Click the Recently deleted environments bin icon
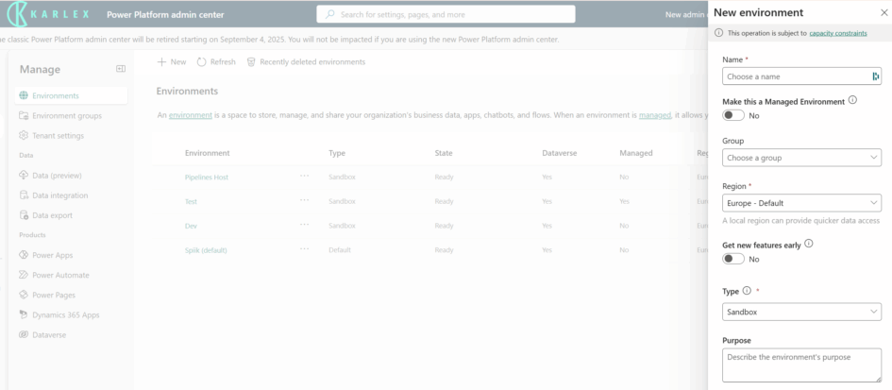 click(x=251, y=61)
